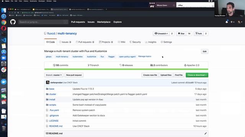View the 1 branch list

click(x=93, y=65)
